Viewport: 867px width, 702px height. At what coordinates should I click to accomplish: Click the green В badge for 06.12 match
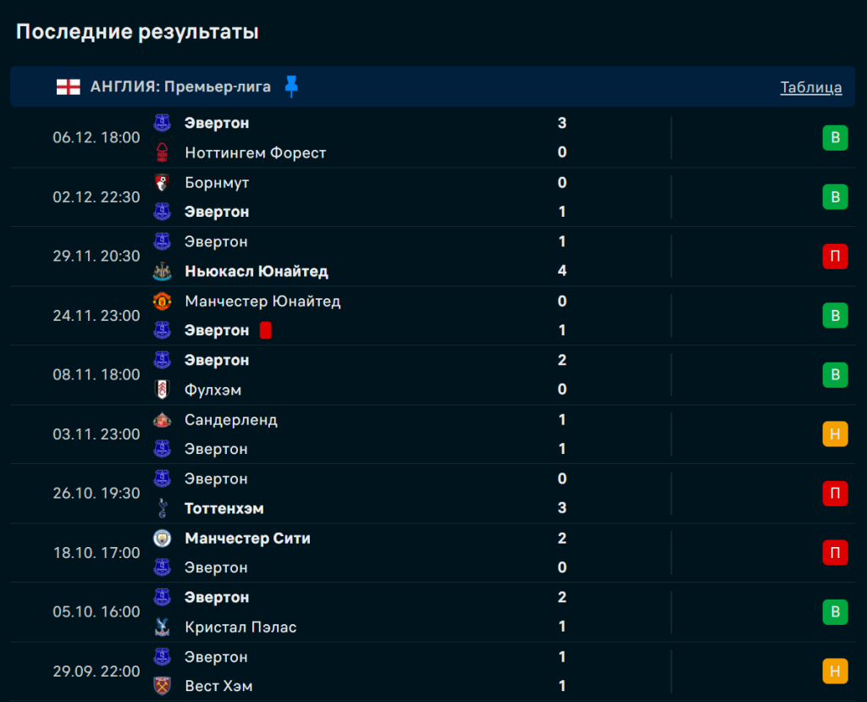[x=834, y=137]
